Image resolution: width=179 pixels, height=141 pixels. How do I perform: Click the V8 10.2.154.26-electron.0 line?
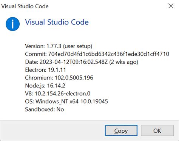point(58,93)
